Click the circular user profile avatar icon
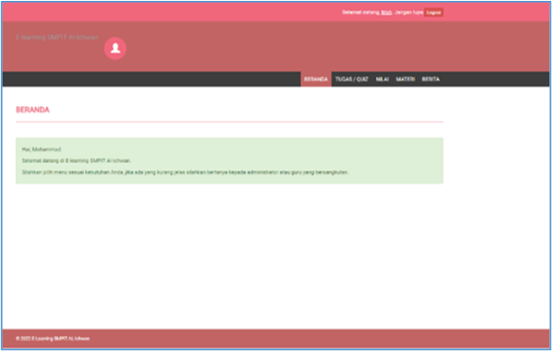Viewport: 552px width, 351px height. (x=115, y=50)
